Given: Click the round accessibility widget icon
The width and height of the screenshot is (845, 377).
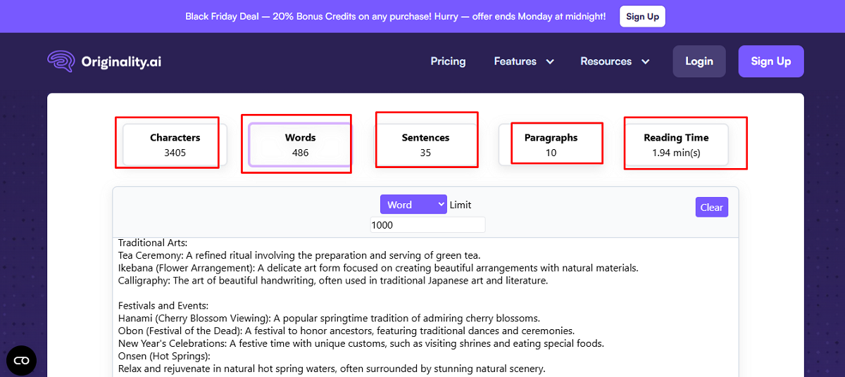Looking at the screenshot, I should click(x=21, y=361).
